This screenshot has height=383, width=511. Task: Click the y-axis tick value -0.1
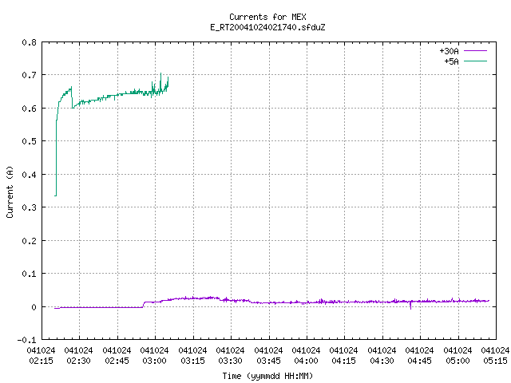point(27,340)
